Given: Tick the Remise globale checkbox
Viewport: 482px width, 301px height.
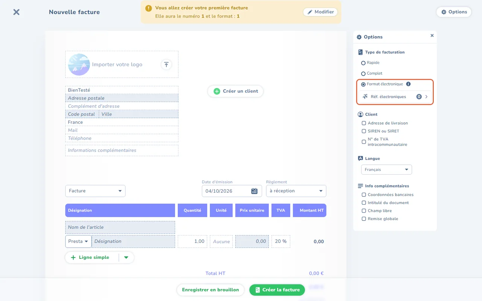Looking at the screenshot, I should click(364, 219).
